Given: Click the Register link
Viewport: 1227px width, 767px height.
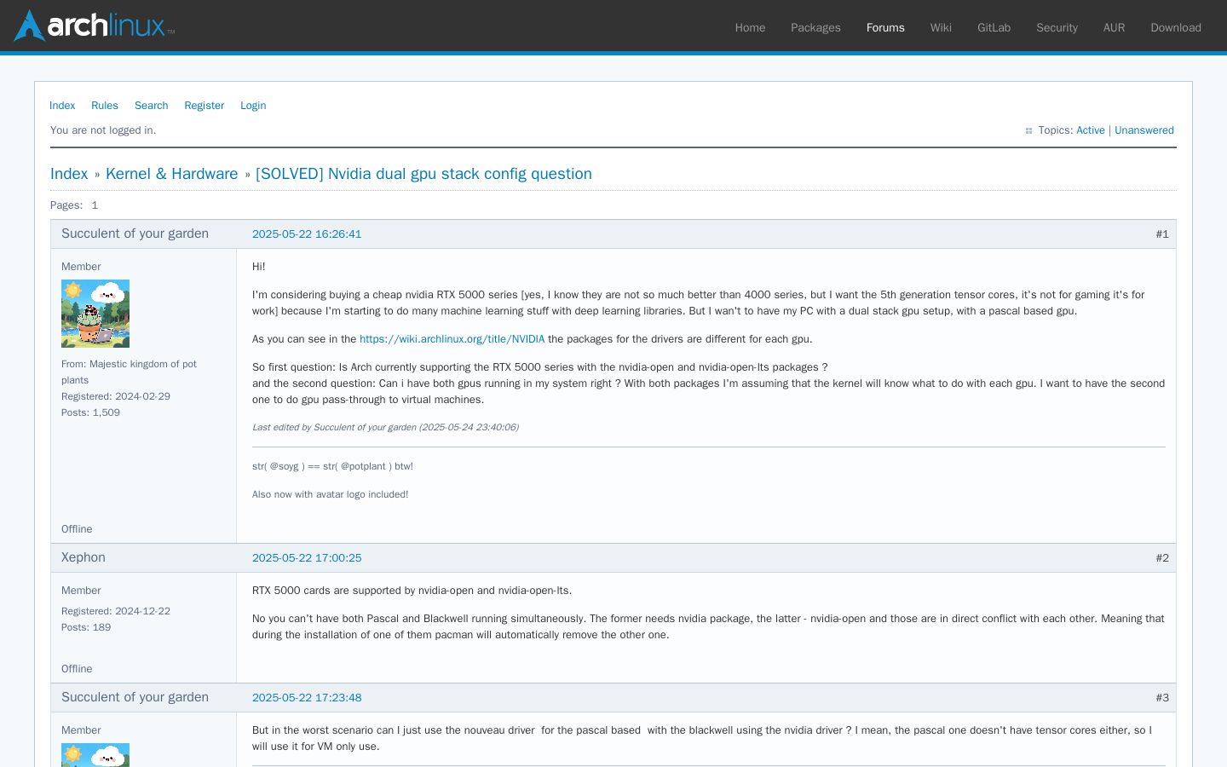Looking at the screenshot, I should pos(204,106).
